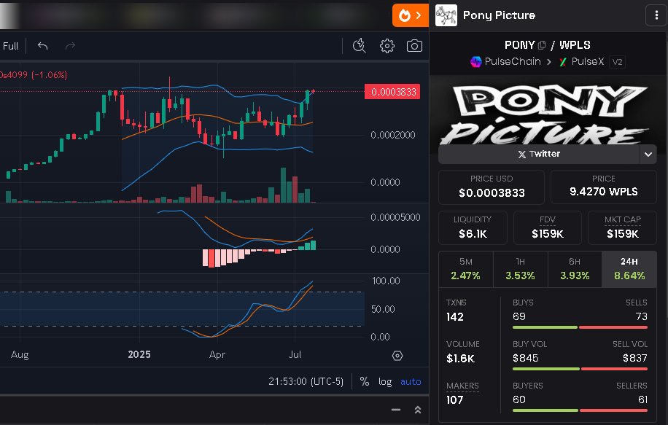This screenshot has height=425, width=668.
Task: Click the PulseChain network link
Action: point(505,62)
